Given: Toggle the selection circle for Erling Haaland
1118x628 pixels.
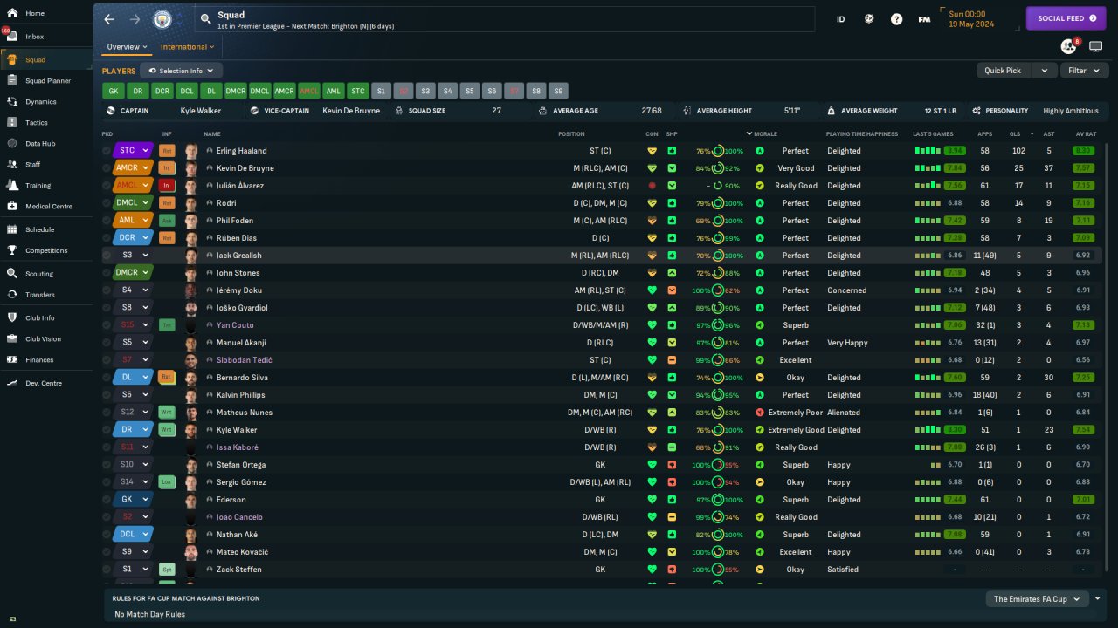Looking at the screenshot, I should (107, 151).
